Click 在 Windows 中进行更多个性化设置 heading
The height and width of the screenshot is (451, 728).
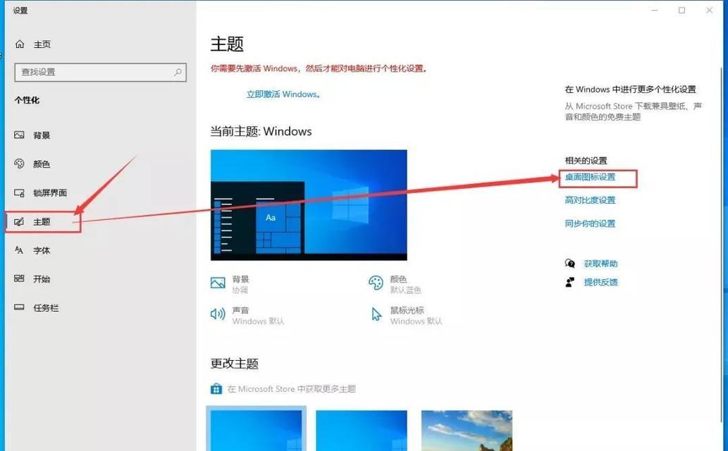click(x=630, y=89)
